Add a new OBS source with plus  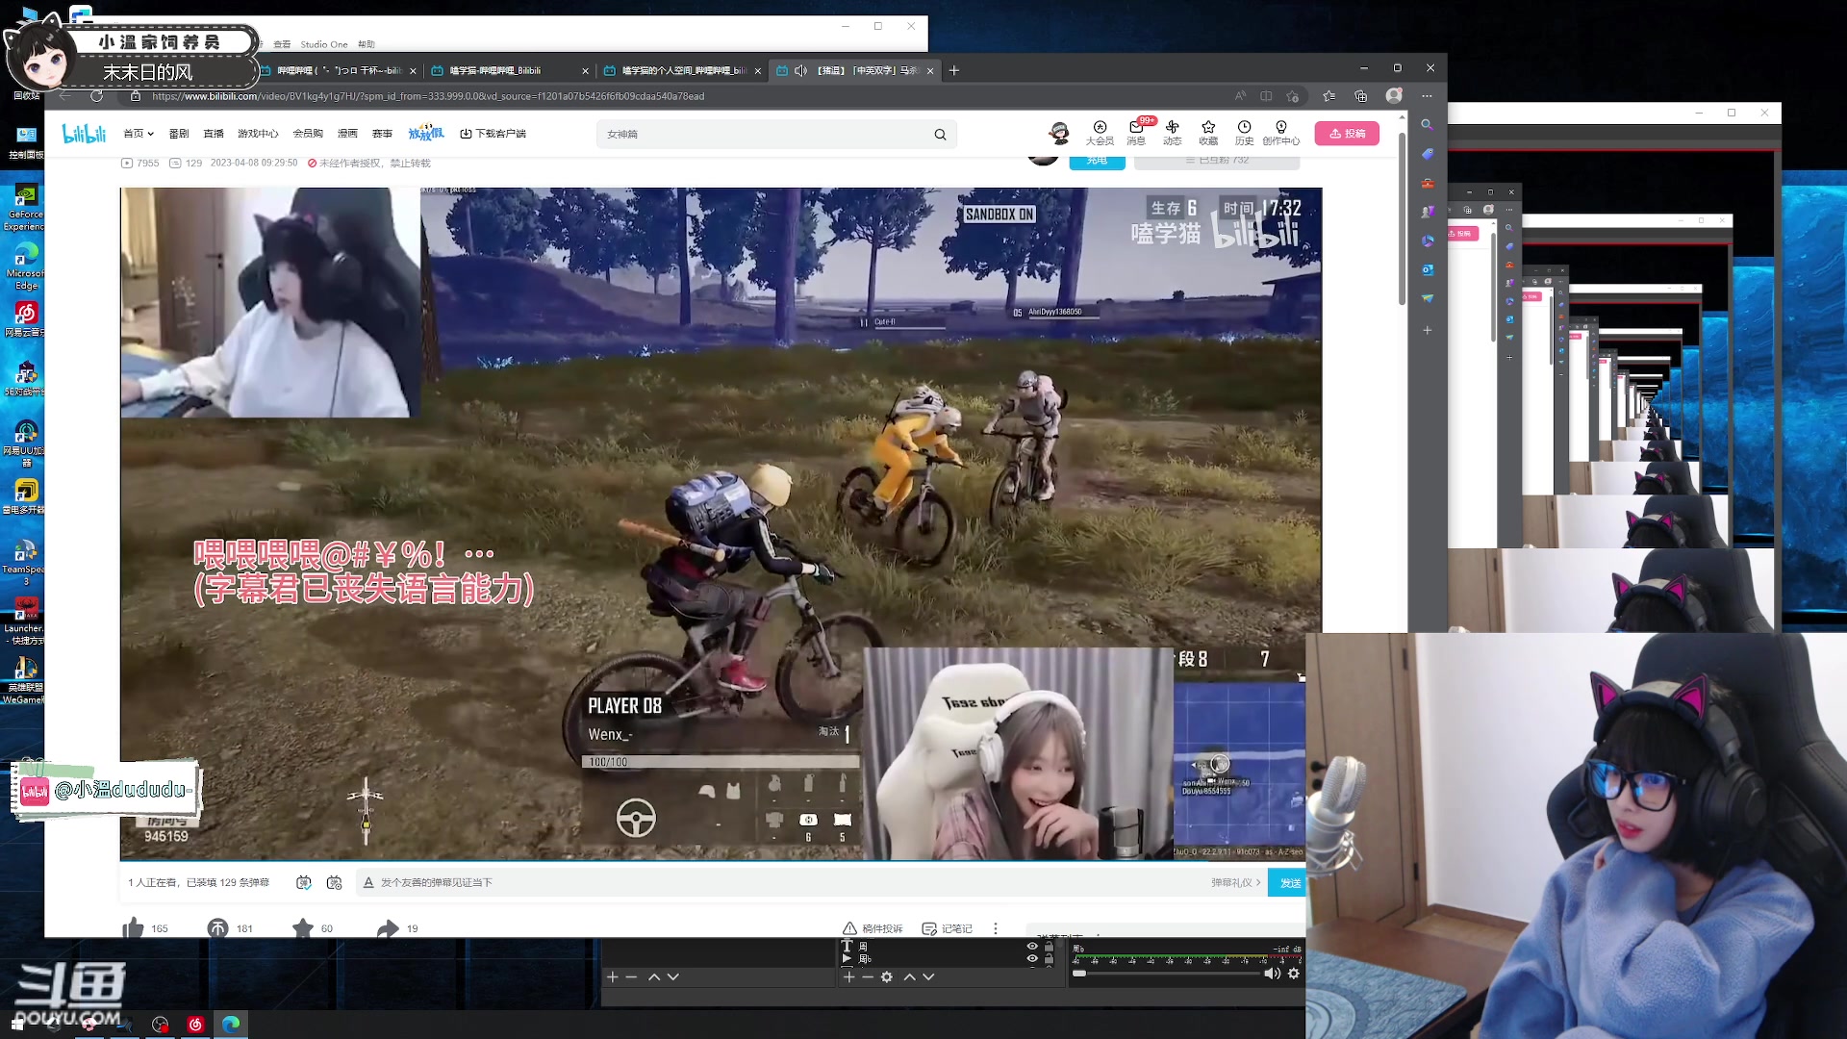pos(849,976)
